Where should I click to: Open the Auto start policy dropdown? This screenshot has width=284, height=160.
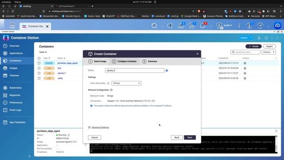(126, 83)
